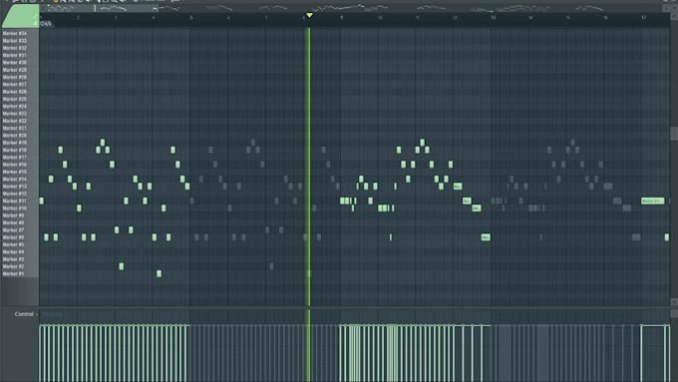Select the Marker #31 row label
Image resolution: width=678 pixels, height=382 pixels.
(x=15, y=56)
